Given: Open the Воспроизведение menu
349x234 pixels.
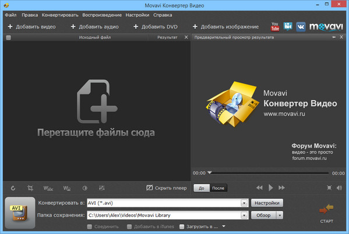Looking at the screenshot, I should [x=102, y=15].
